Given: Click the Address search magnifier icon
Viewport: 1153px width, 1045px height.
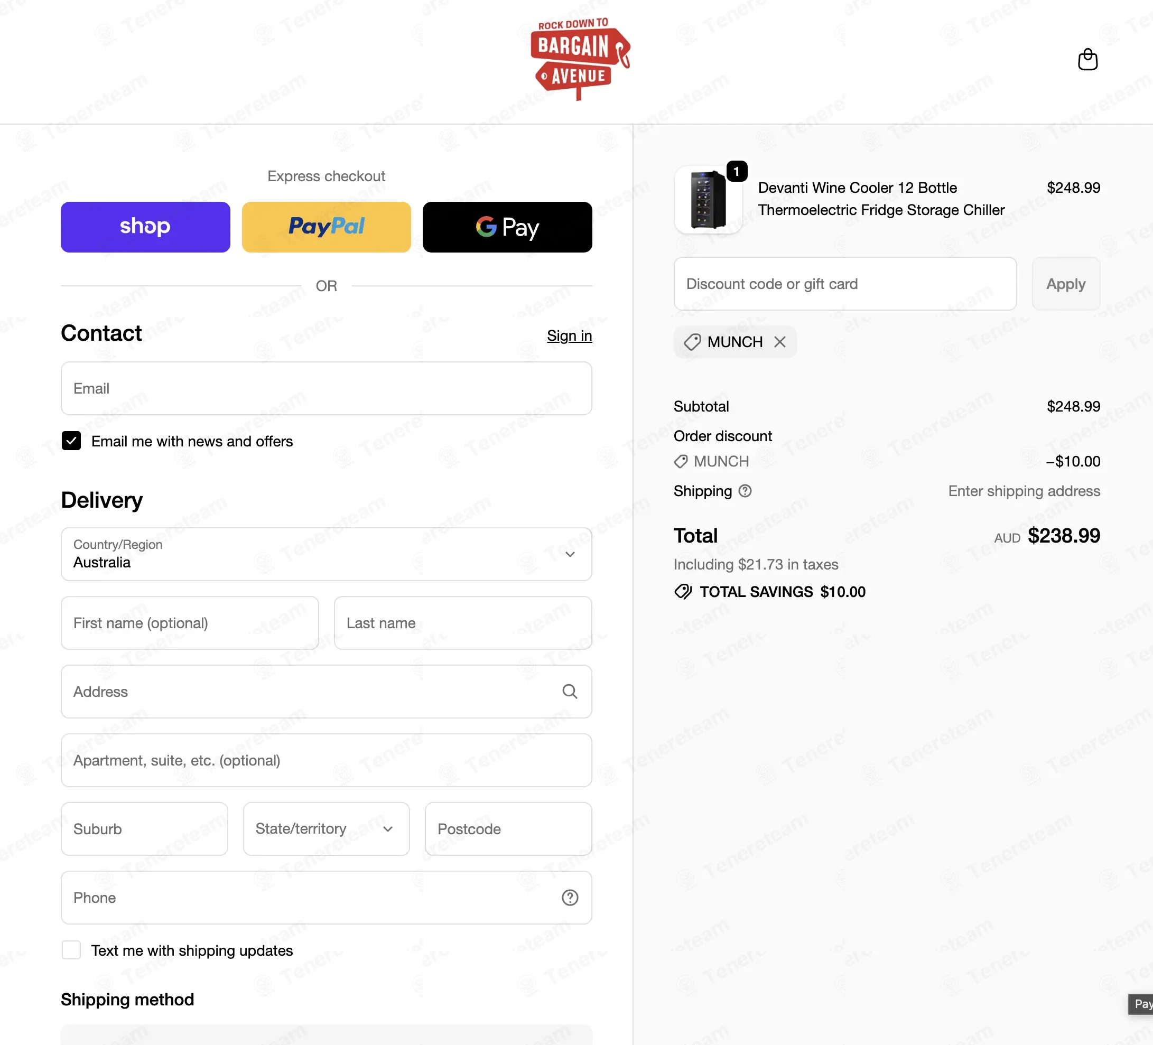Looking at the screenshot, I should tap(570, 691).
